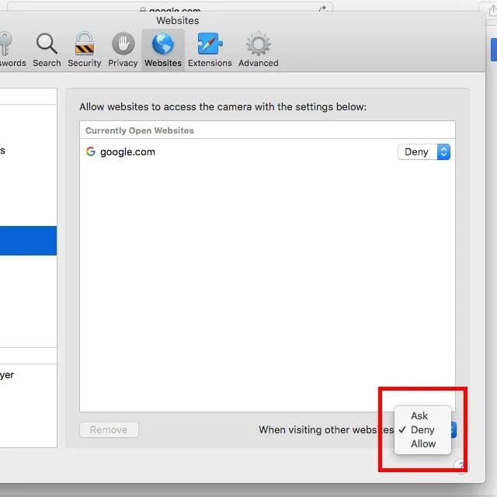Expand the Deny dropdown for google.com
Viewport: 497px width, 497px height.
424,152
